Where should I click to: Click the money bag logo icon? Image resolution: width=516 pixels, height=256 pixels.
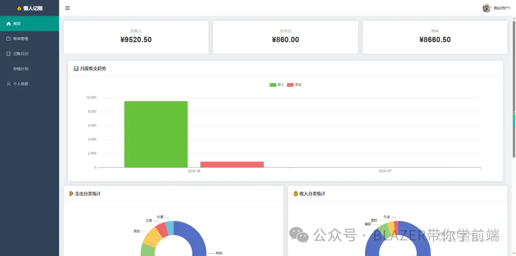[x=19, y=8]
